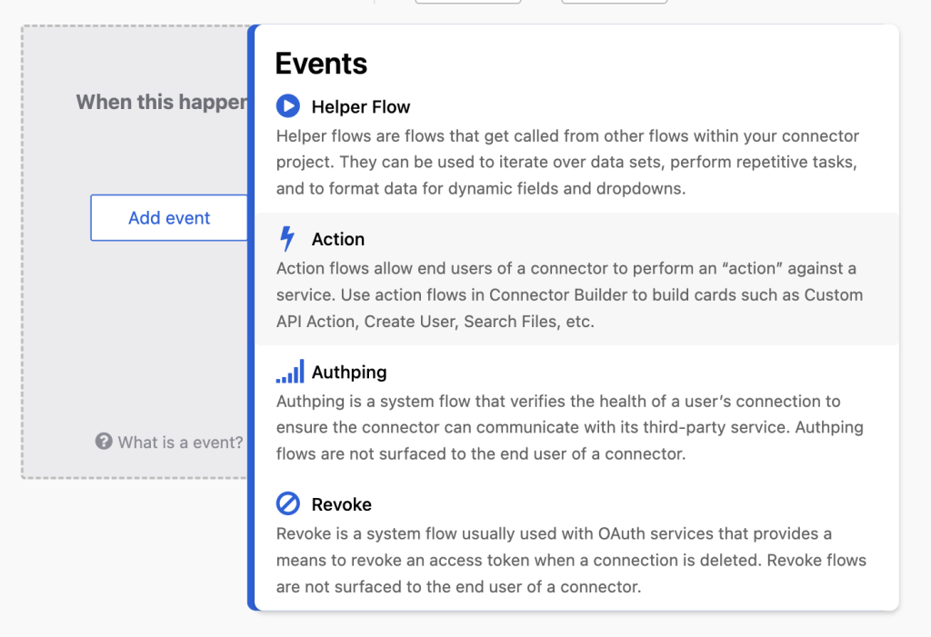
Task: Click the question mark help icon
Action: (x=104, y=441)
